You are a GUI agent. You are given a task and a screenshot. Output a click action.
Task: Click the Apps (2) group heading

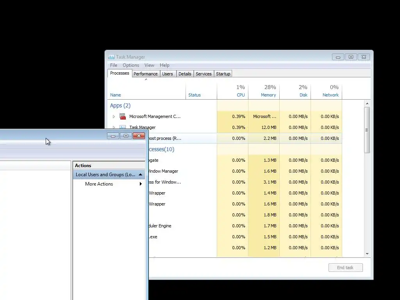120,105
